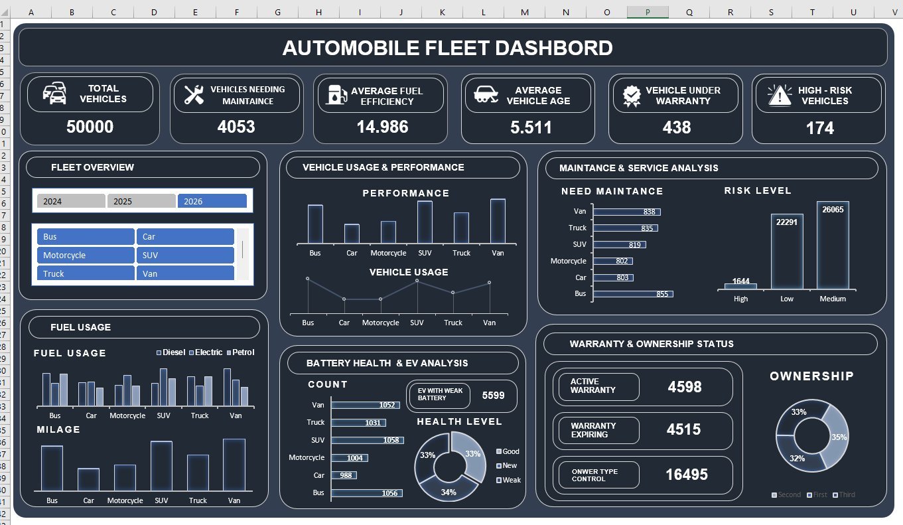Click the Vehicle Usage & Performance header
Screen dimensions: 903x525
click(x=403, y=167)
